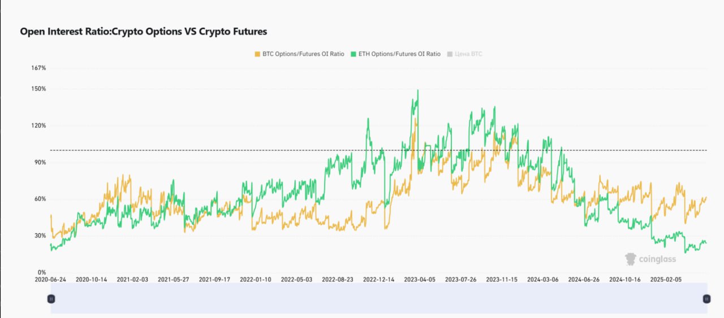Click the left range slider handle
The image size is (724, 318).
(x=51, y=299)
